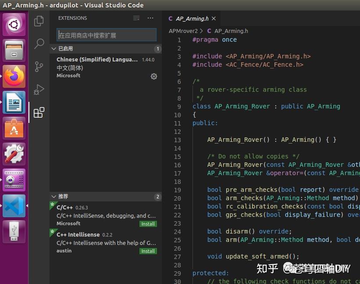Image resolution: width=360 pixels, height=284 pixels.
Task: Open manage gear for Chinese Language extension
Action: (x=153, y=76)
